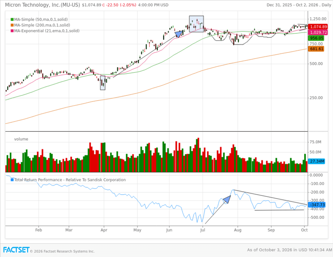
Task: Select MA-Simple (200,ma,0,1,solid) legend label
Action: pos(42,25)
